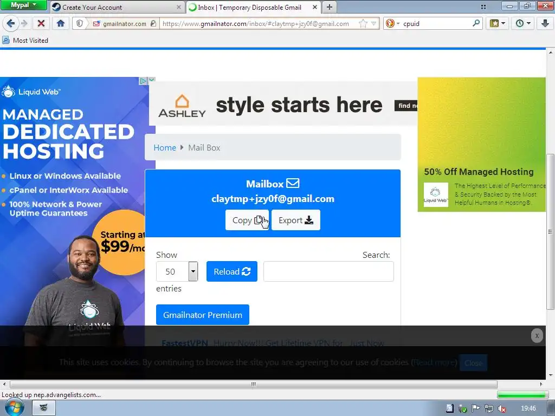Stop page loading with the red X
The image size is (555, 416).
[x=41, y=24]
